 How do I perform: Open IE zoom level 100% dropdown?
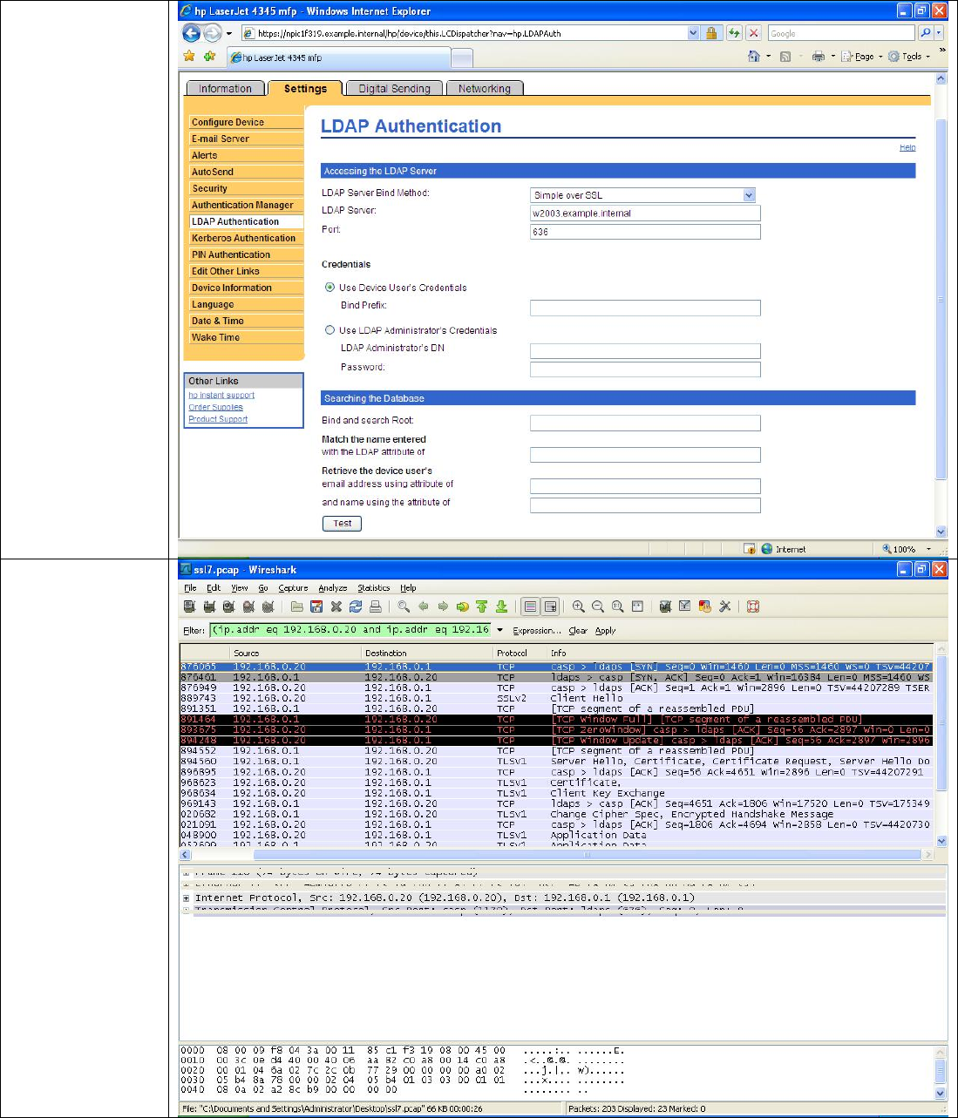pyautogui.click(x=928, y=549)
